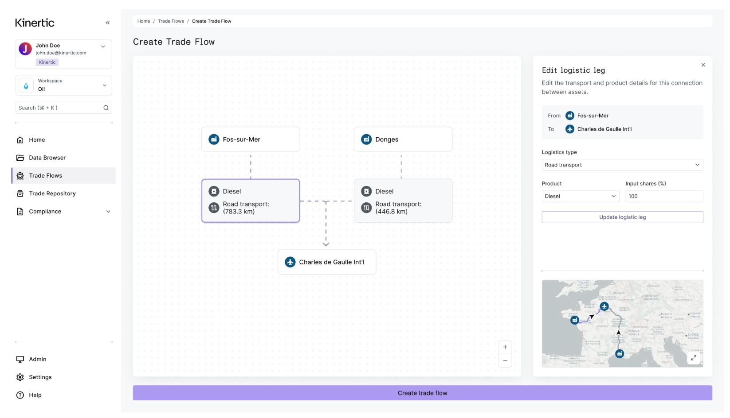Image resolution: width=730 pixels, height=418 pixels.
Task: Click the airport marker on the map
Action: click(604, 306)
